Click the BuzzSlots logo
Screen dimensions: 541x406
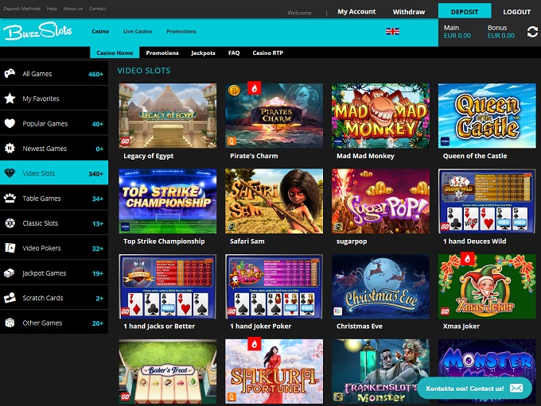tap(38, 32)
